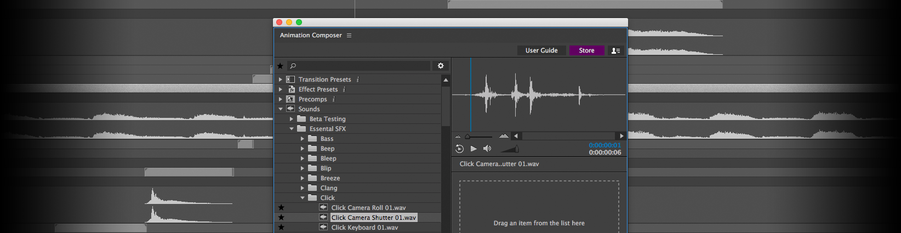Toggle favorites filter star beside search

[x=280, y=66]
